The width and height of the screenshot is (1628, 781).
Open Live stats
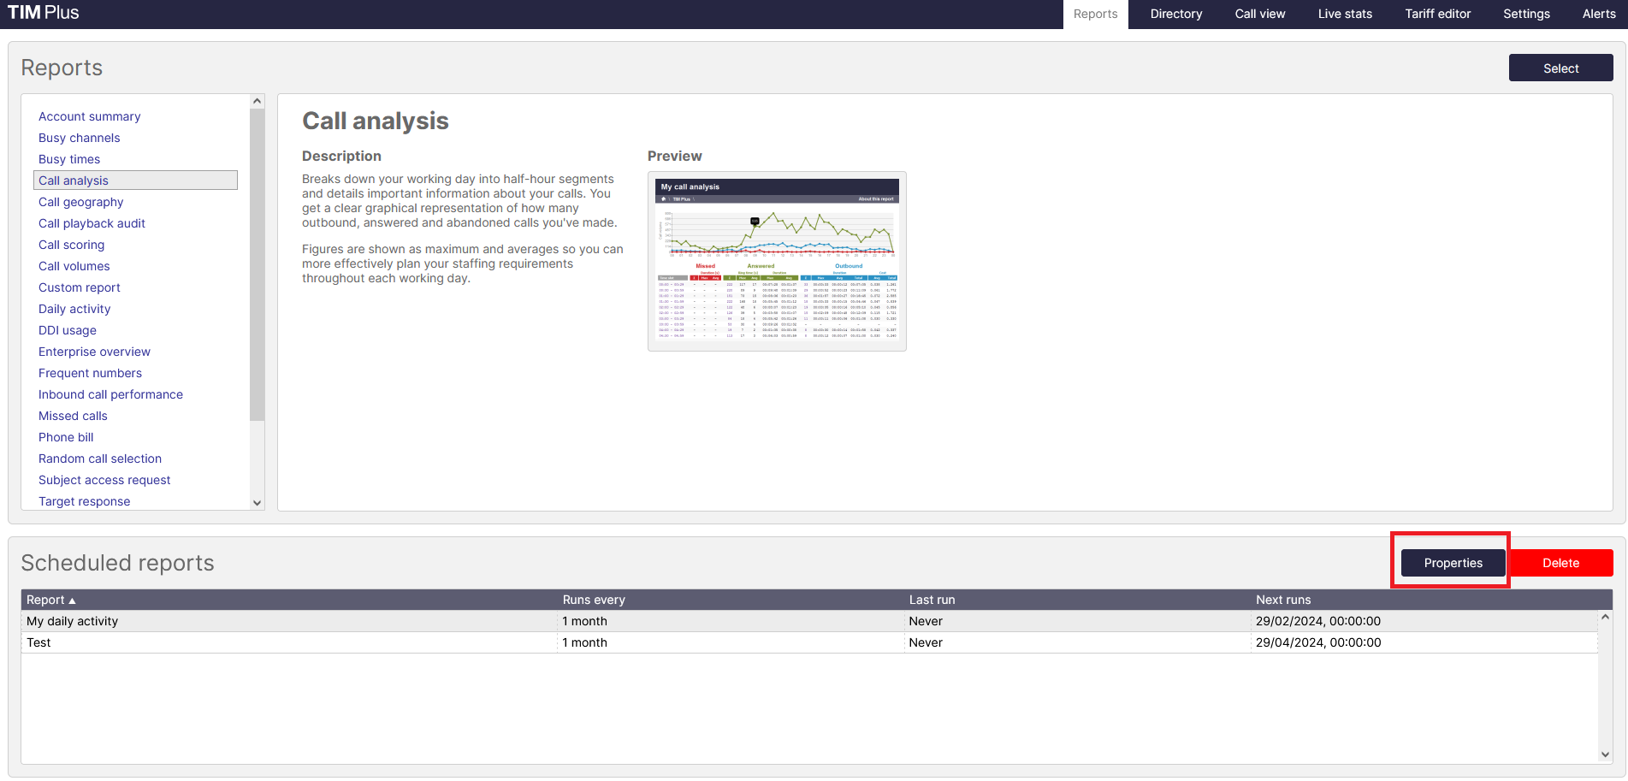[1345, 14]
